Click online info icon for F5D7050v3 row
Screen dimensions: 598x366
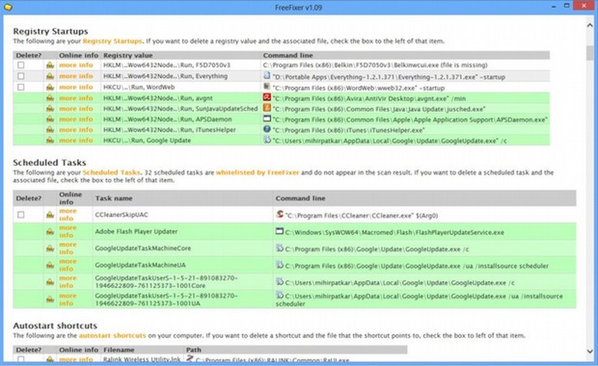50,65
